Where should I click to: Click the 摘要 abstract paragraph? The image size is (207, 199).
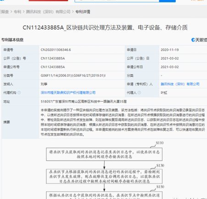tap(123, 122)
